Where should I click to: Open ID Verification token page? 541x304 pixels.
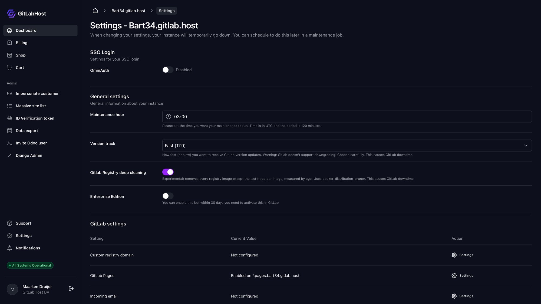(x=35, y=118)
